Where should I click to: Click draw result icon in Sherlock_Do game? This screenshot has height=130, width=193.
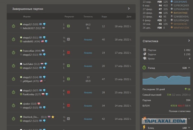(x=68, y=119)
